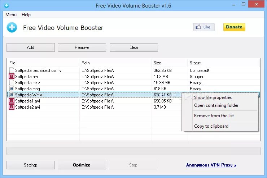Click the blue plus app logo in header

coord(12,27)
